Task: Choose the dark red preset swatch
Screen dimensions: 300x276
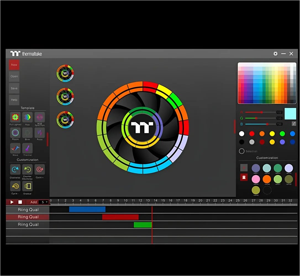Action: (262, 142)
